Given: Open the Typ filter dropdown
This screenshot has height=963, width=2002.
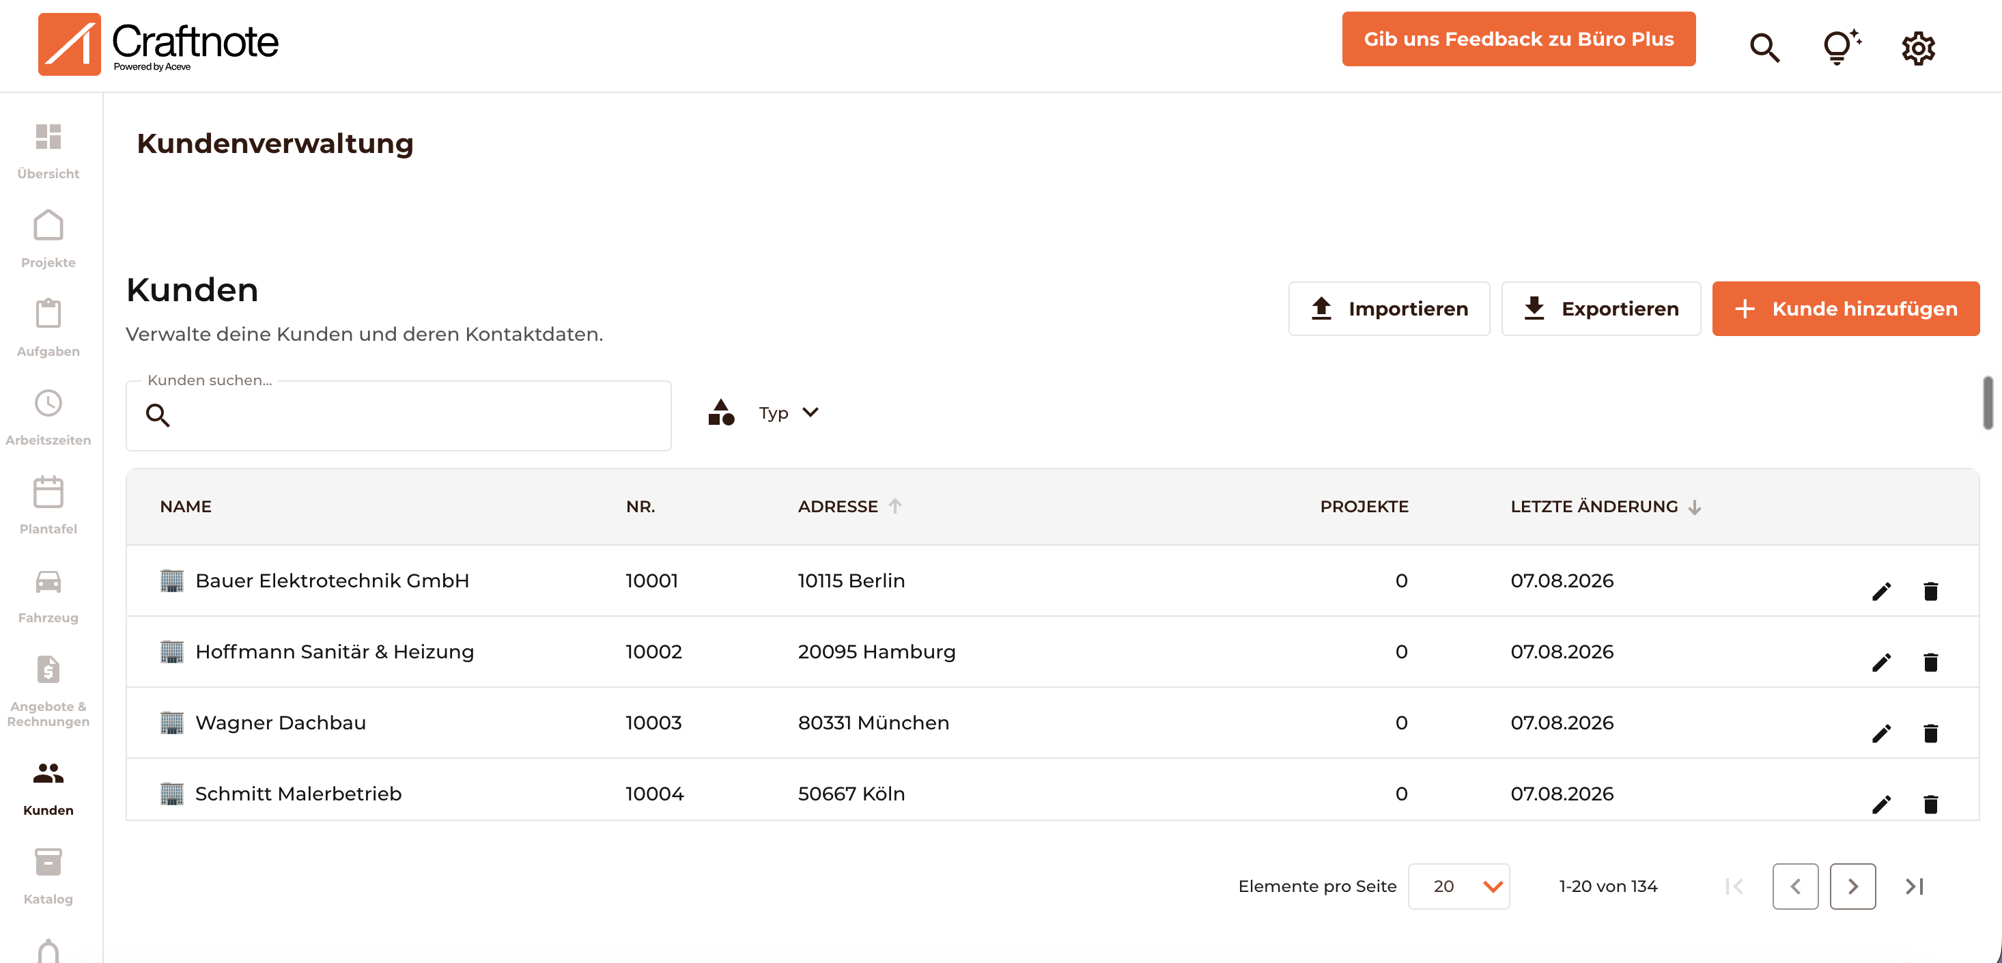Looking at the screenshot, I should (789, 413).
